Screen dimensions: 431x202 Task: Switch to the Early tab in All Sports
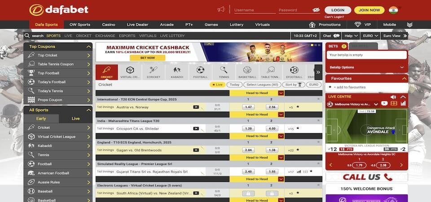[x=41, y=119]
